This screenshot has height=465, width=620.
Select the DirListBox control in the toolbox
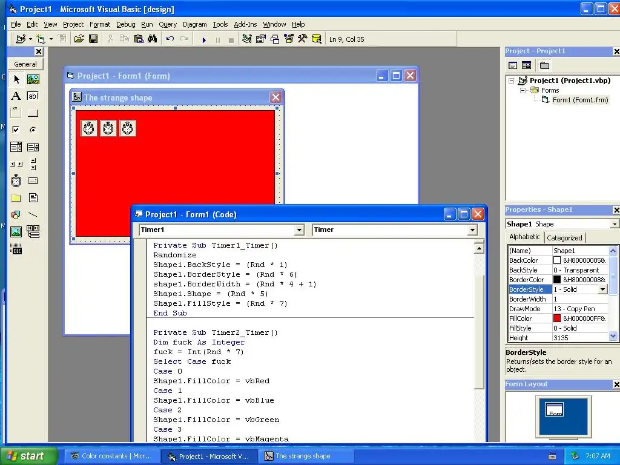click(x=16, y=198)
